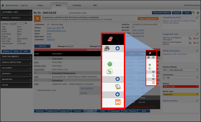Click the Cancel Repair Order link
Viewport: 201px width, 122px height.
coord(78,13)
